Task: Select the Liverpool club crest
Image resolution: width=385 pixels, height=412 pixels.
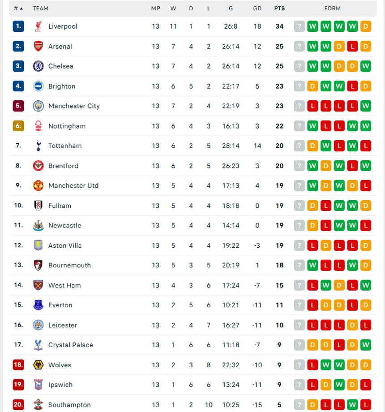Action: (x=38, y=26)
